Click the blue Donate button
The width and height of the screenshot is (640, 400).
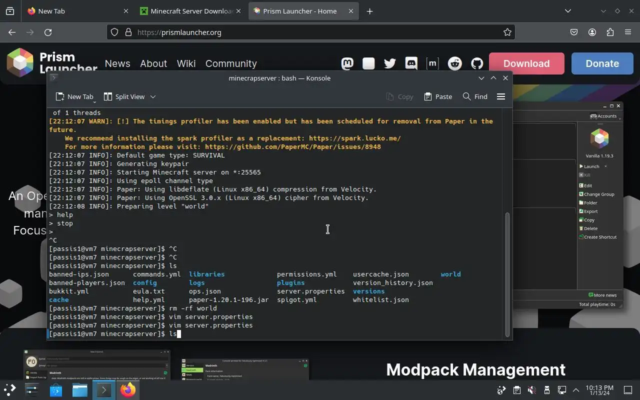[602, 63]
